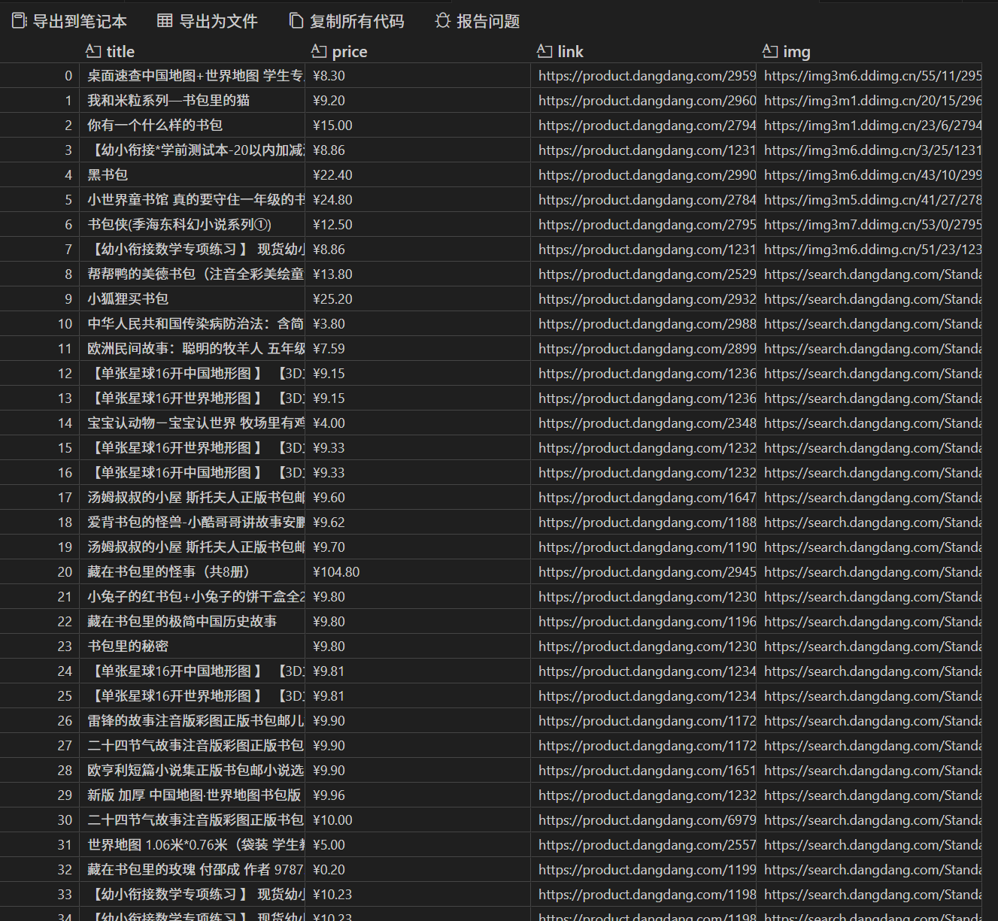Viewport: 998px width, 921px height.
Task: Sort by the title column header
Action: [120, 51]
